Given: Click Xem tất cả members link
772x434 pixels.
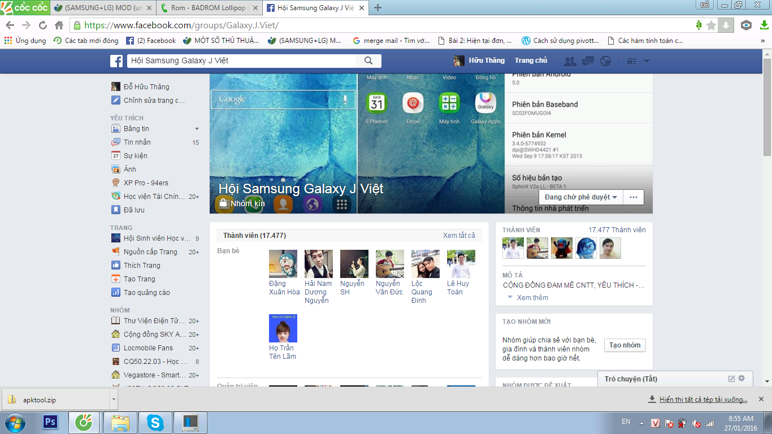Looking at the screenshot, I should [459, 236].
